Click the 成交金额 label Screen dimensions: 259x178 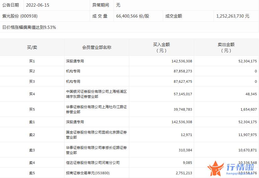coord(174,16)
